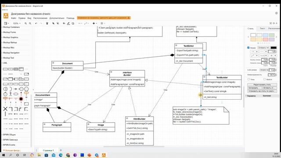The width and height of the screenshot is (281, 158).
Task: Select the Страница 1 page tab
Action: (48, 150)
